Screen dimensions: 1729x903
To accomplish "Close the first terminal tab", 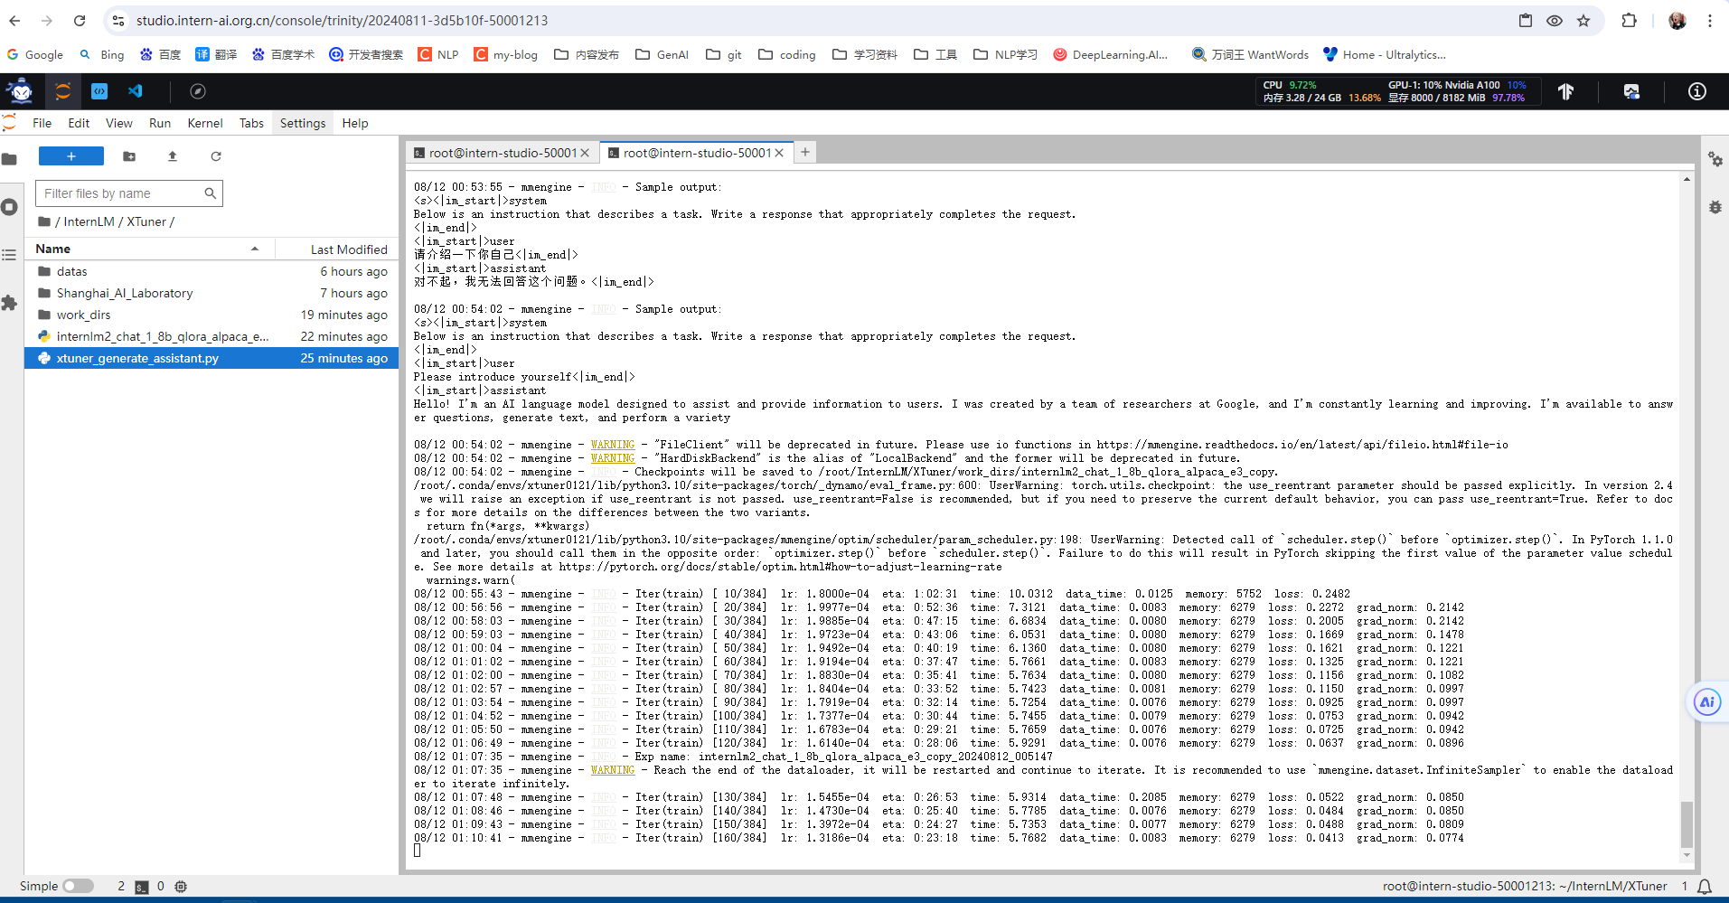I will coord(585,153).
